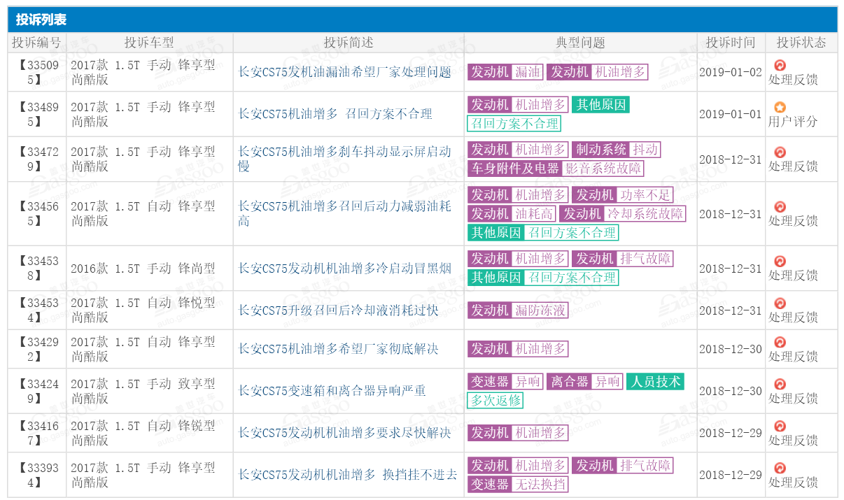
Task: Click 其他原因 召回方案不合理 tag in row 334565
Action: click(x=543, y=233)
